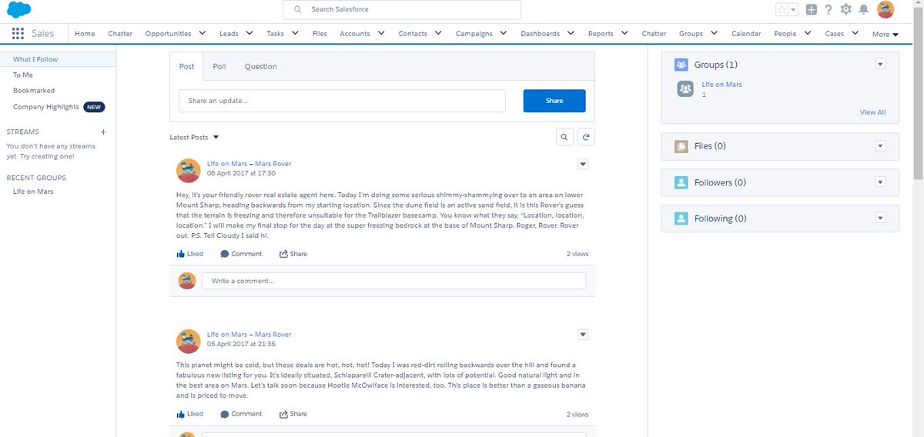The width and height of the screenshot is (924, 437).
Task: Open the Files navigation tab
Action: [x=320, y=34]
